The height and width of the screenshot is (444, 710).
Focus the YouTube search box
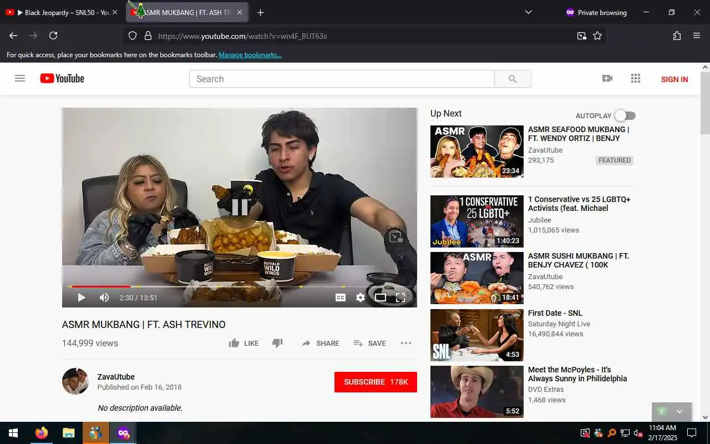point(342,79)
